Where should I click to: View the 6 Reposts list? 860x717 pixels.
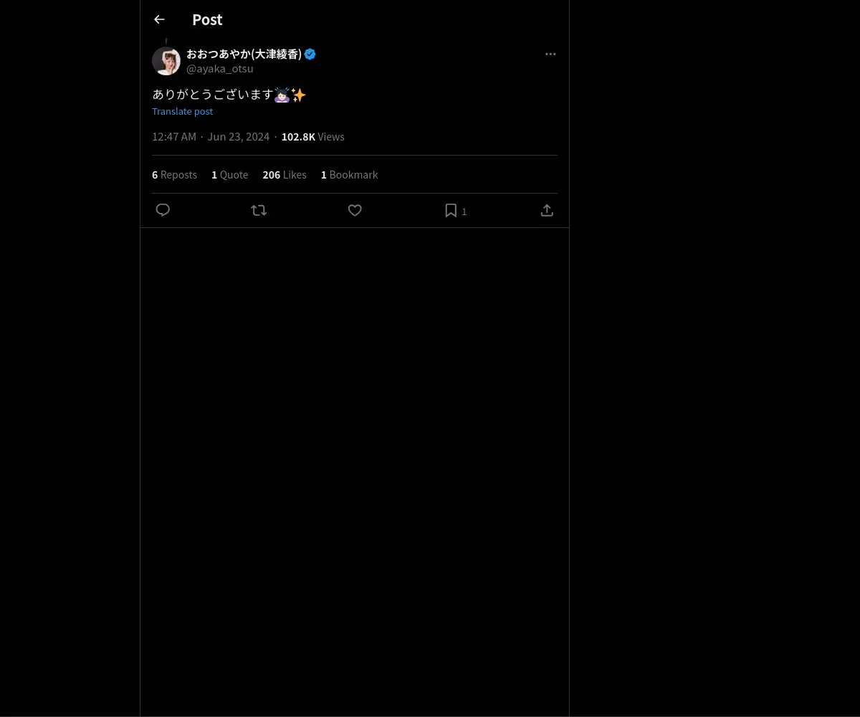pos(174,175)
